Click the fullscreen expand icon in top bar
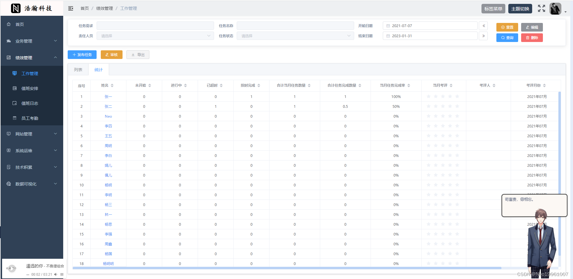Image resolution: width=573 pixels, height=279 pixels. 541,8
